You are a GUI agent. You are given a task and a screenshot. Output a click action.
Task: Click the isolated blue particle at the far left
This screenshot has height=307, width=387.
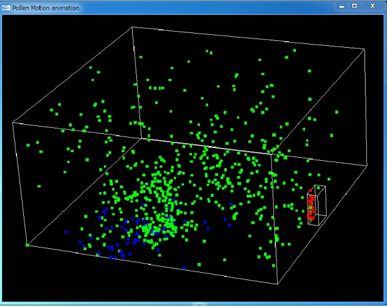coord(66,232)
